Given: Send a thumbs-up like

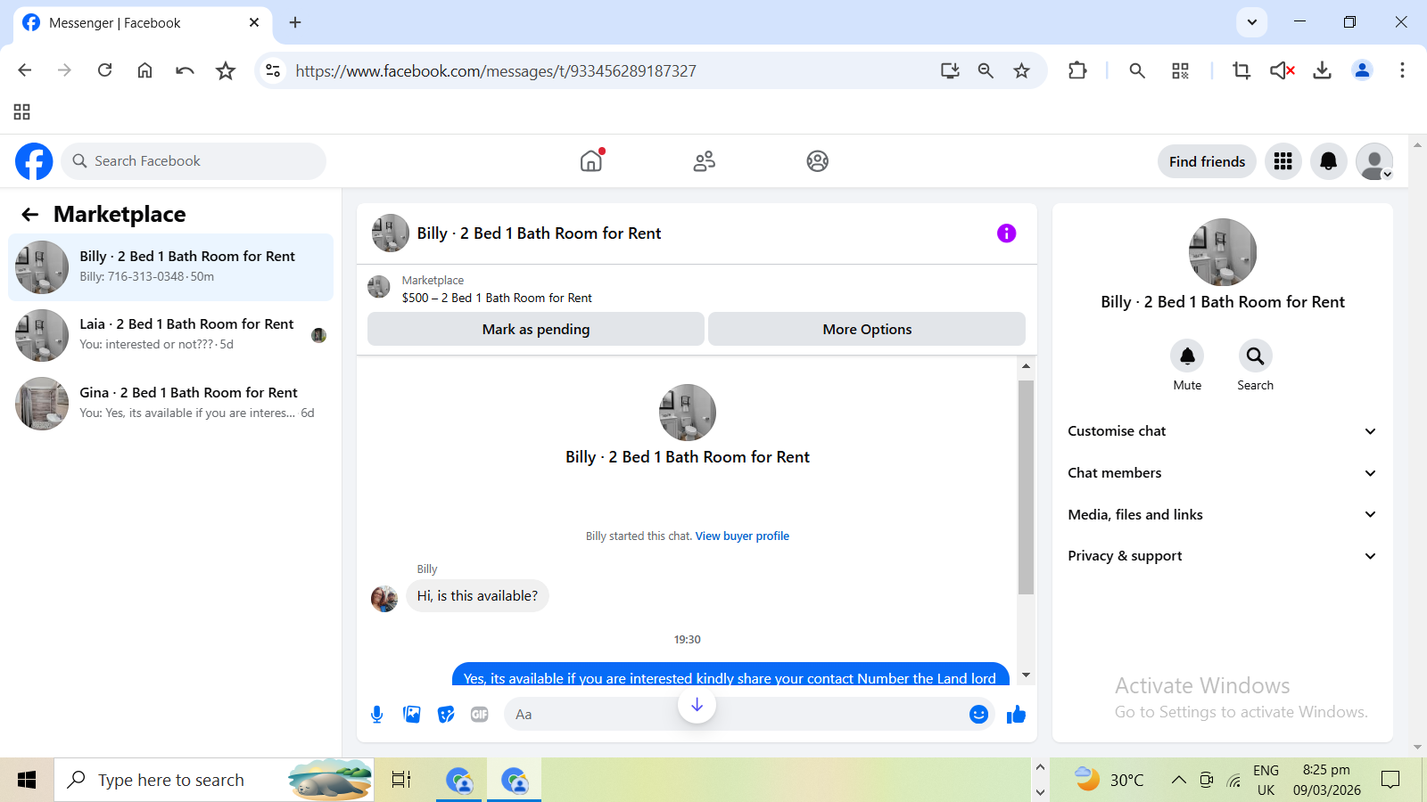Looking at the screenshot, I should [x=1016, y=715].
